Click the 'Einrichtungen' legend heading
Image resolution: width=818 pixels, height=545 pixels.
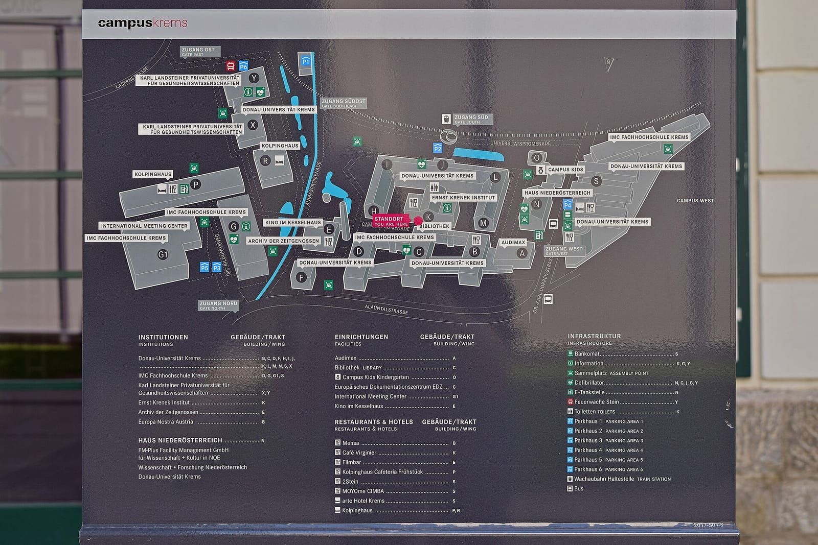pos(361,337)
